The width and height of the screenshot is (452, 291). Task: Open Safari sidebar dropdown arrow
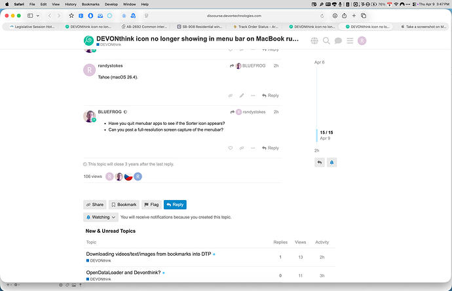coord(39,15)
